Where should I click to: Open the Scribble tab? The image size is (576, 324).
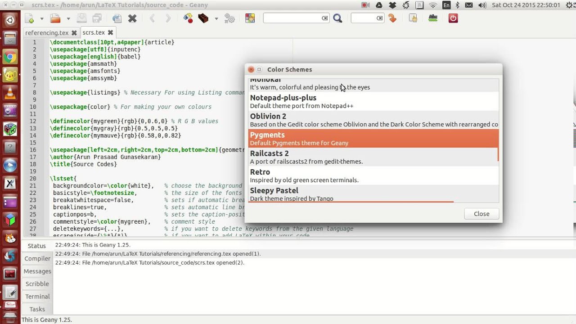[37, 283]
